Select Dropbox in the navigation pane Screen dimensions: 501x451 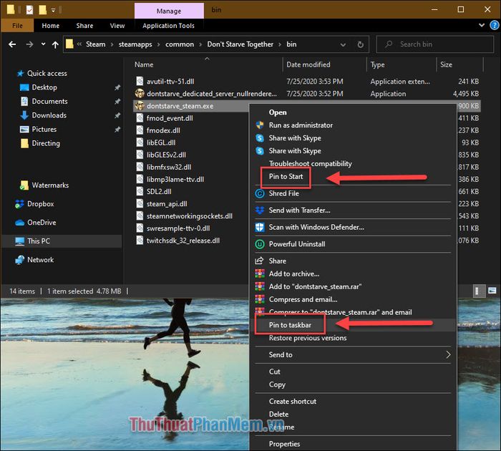40,203
